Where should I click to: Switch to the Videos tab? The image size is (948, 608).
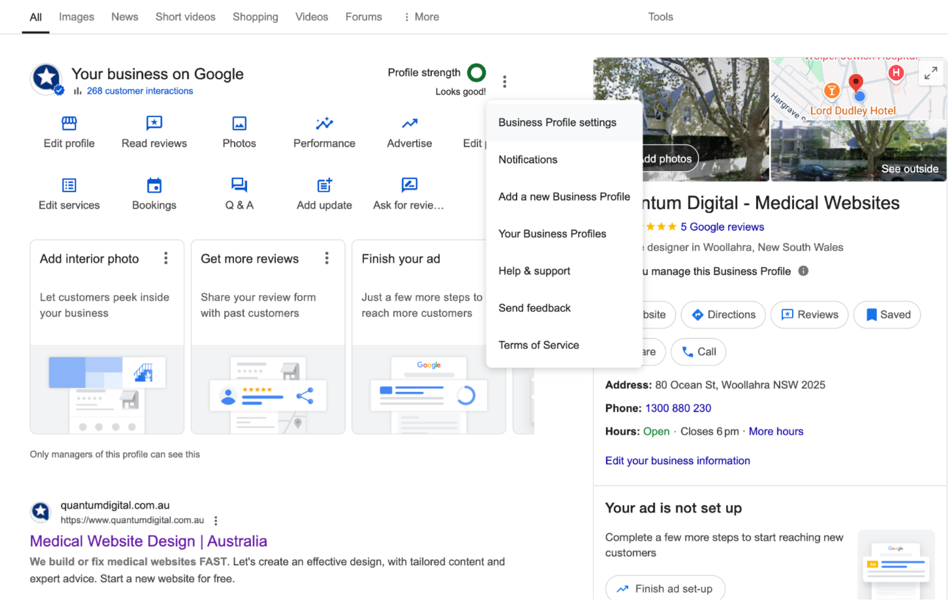(312, 17)
